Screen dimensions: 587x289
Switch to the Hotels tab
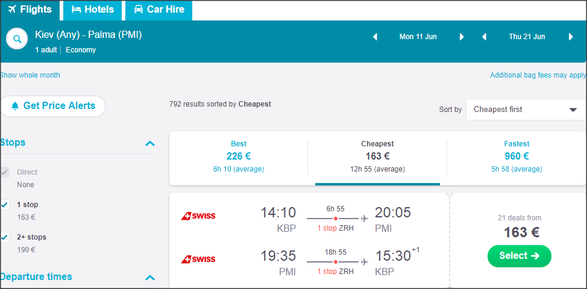click(x=92, y=10)
